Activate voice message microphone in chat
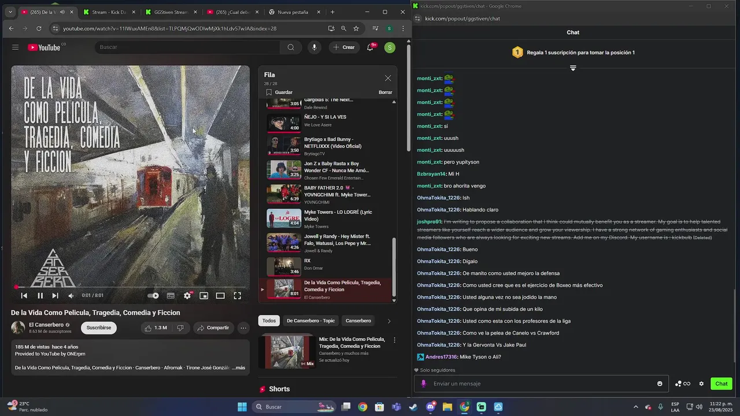 pos(423,384)
